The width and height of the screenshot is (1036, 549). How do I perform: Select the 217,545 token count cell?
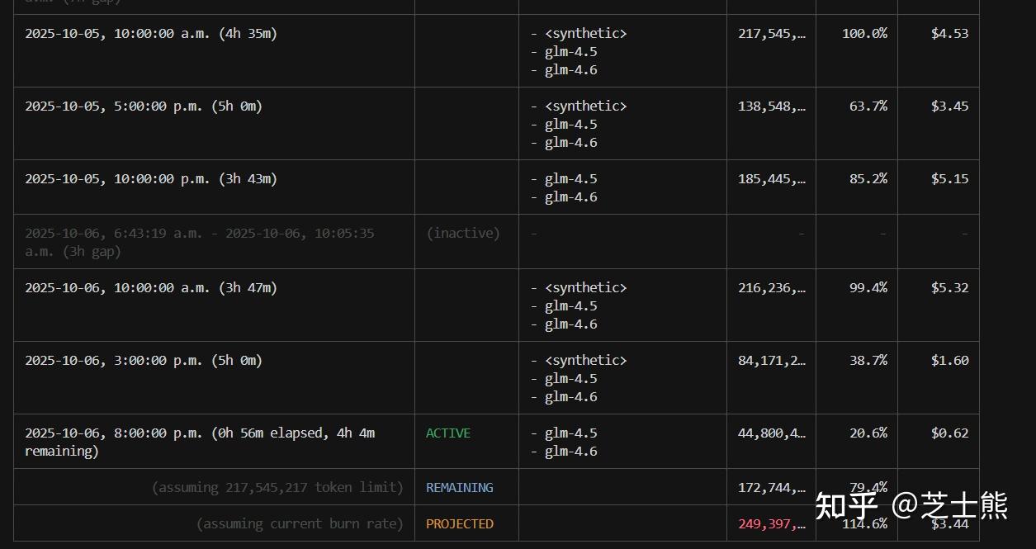(x=771, y=34)
